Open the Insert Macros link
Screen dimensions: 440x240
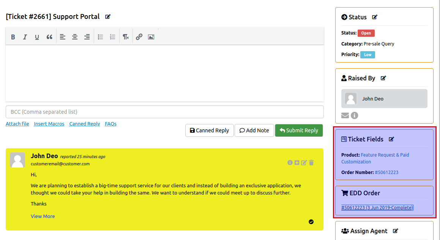pos(49,124)
